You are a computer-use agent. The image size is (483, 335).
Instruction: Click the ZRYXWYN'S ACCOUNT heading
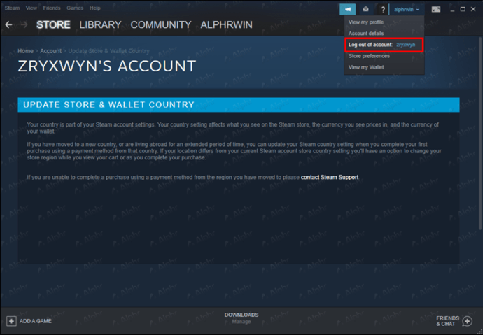tap(107, 66)
